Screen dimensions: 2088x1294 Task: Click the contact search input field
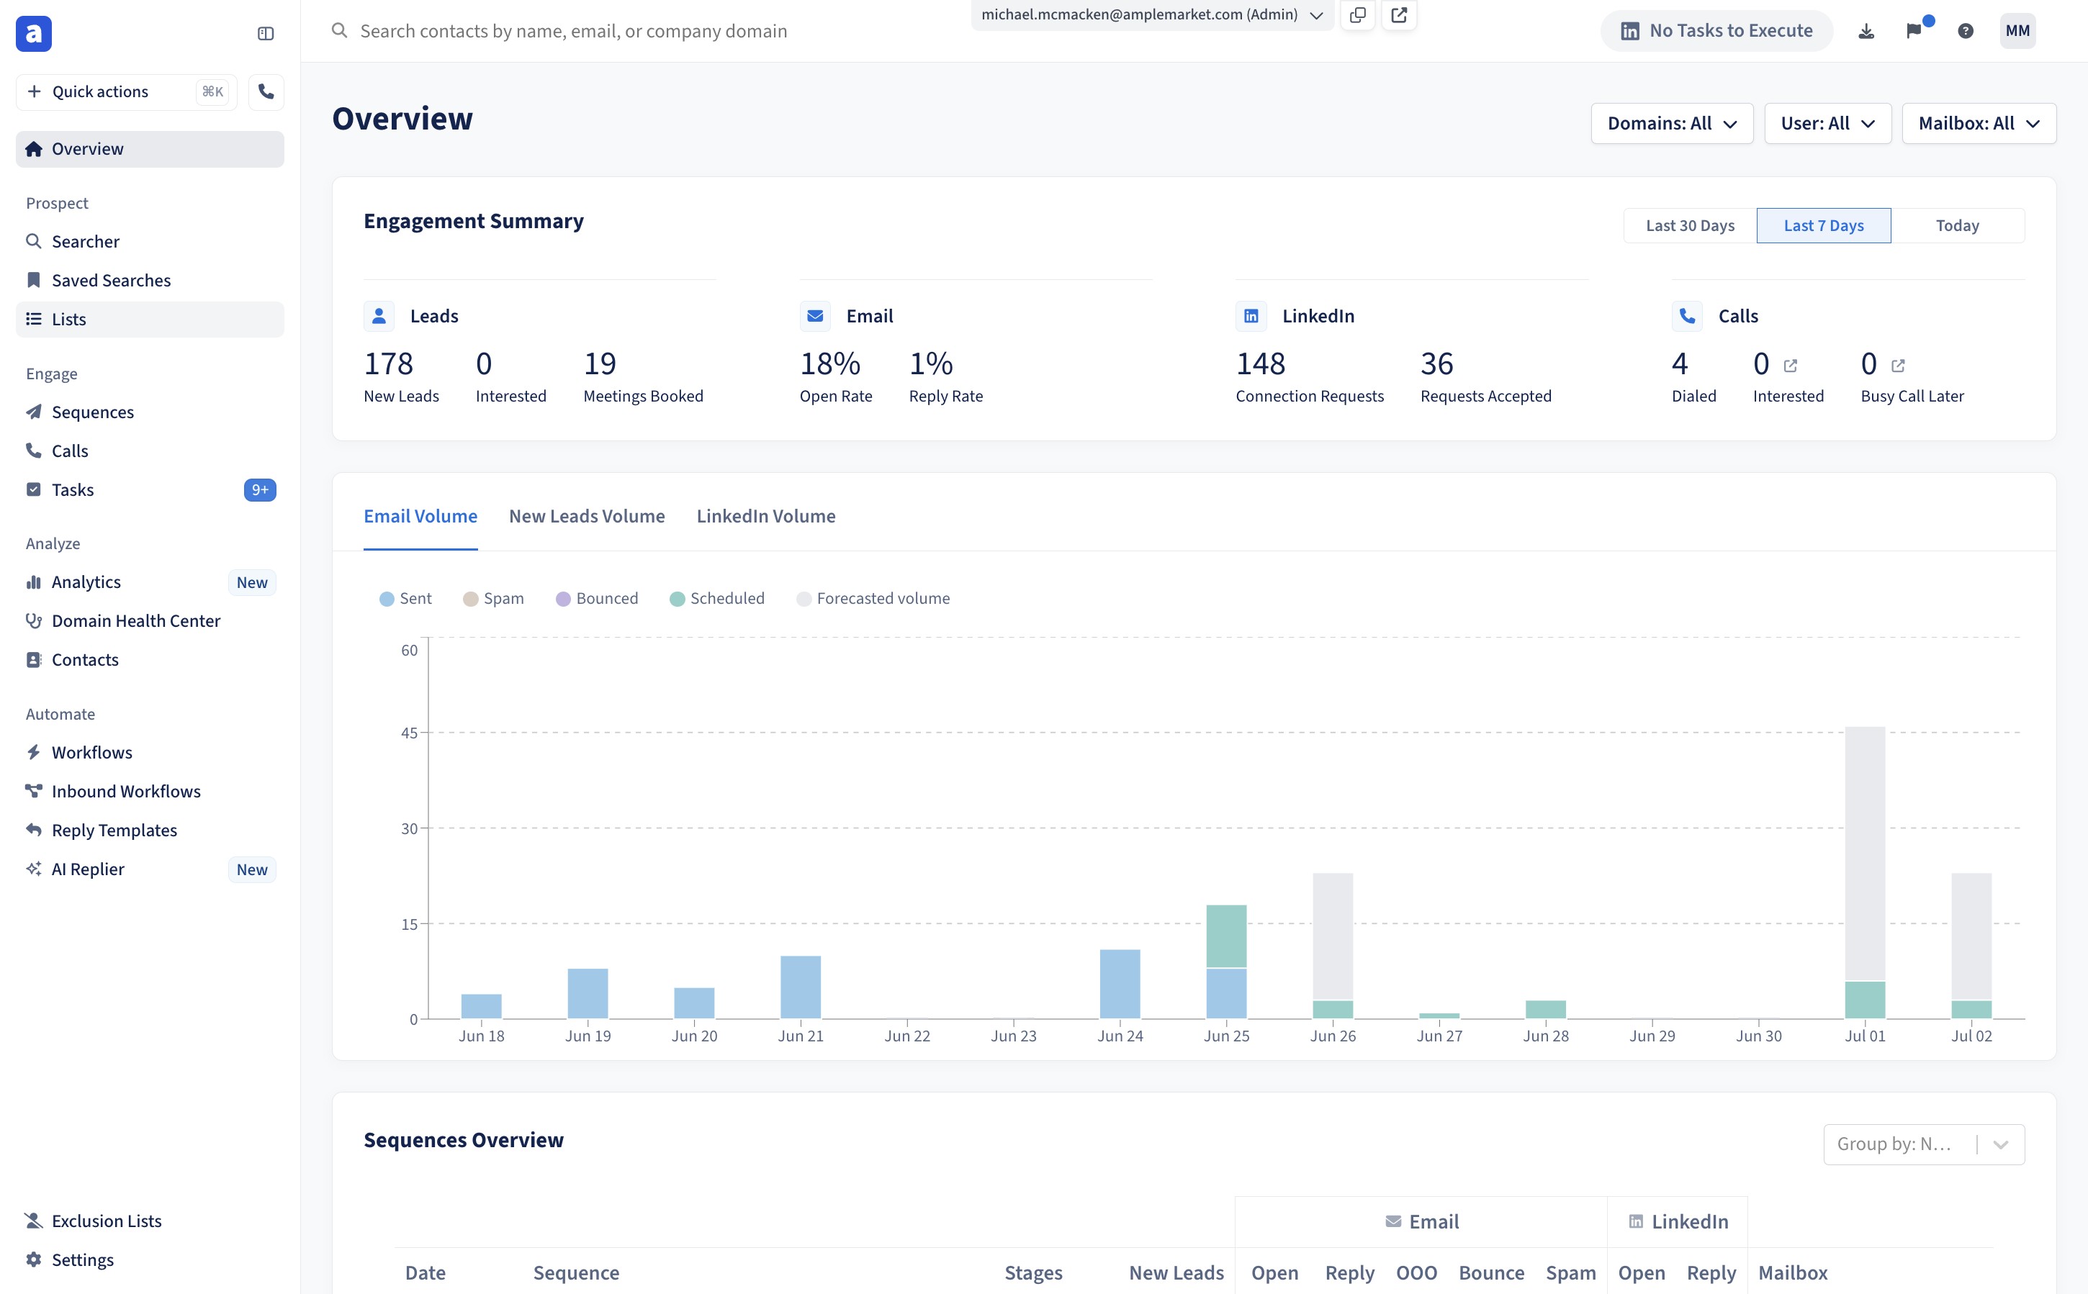[651, 31]
